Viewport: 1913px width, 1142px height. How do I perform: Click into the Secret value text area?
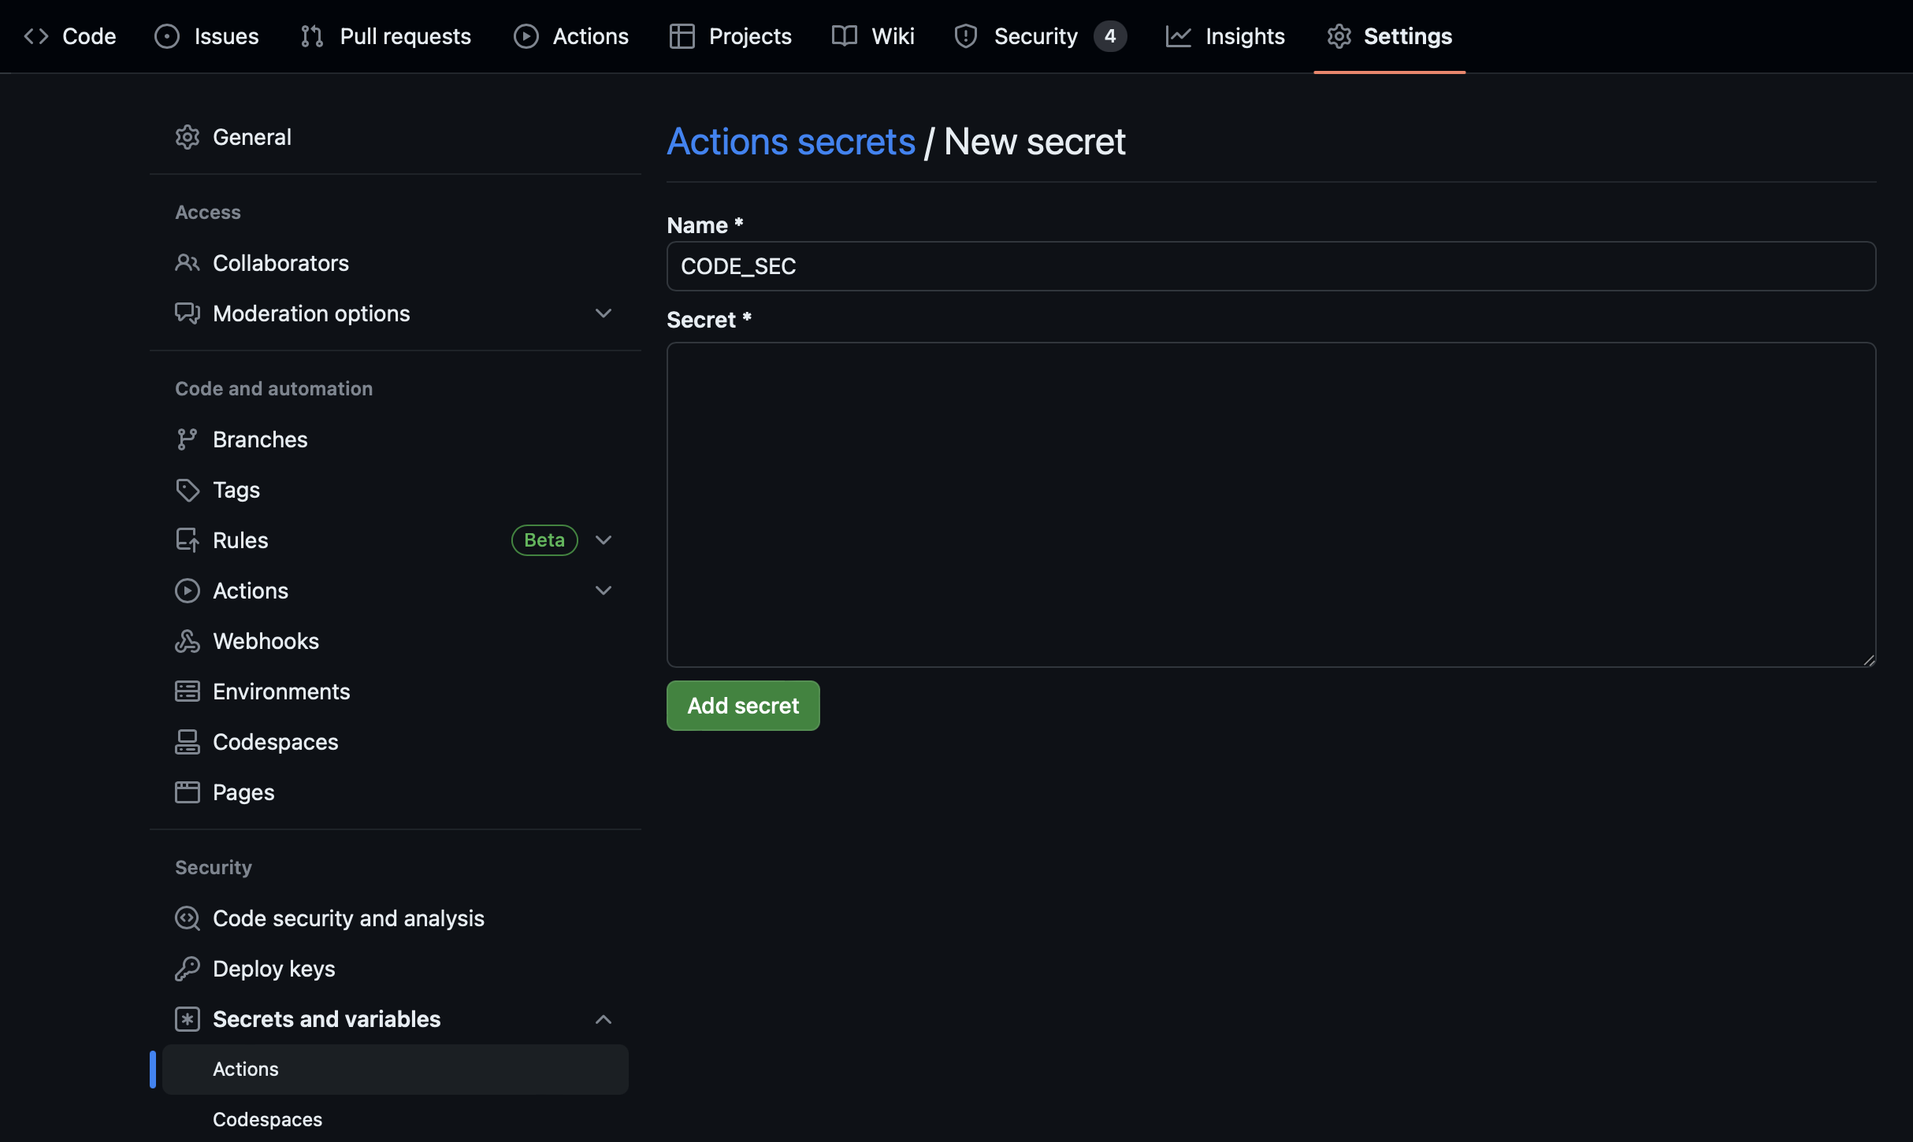1270,504
